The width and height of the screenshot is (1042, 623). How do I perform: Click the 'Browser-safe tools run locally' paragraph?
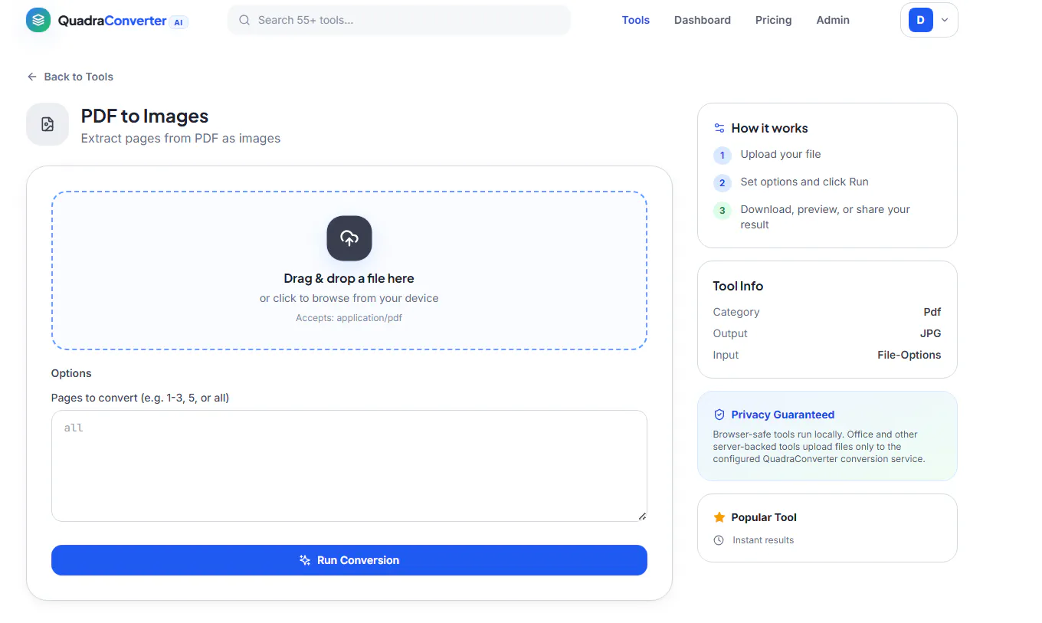[x=819, y=447]
